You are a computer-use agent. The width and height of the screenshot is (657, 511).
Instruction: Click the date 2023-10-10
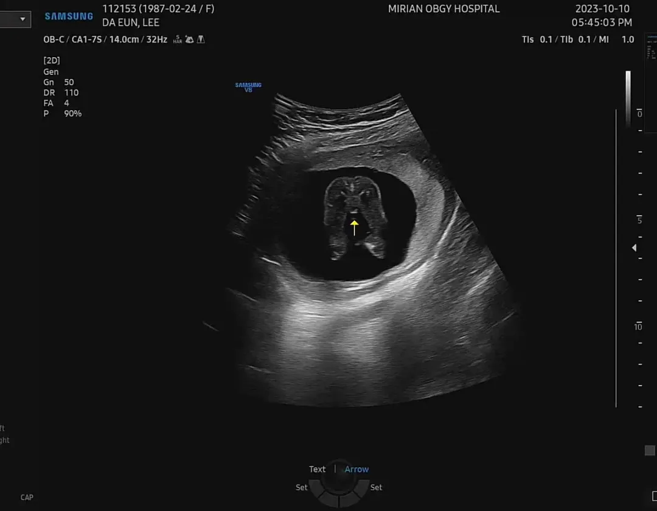602,9
